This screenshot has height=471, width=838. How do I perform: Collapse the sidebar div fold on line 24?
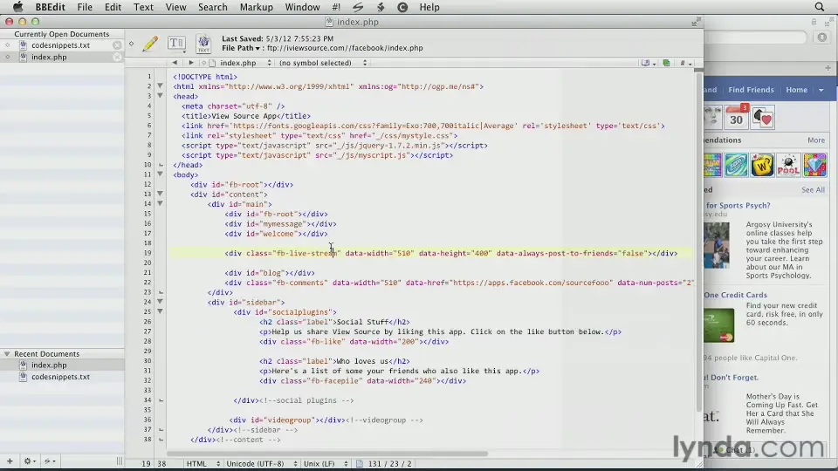pyautogui.click(x=160, y=302)
